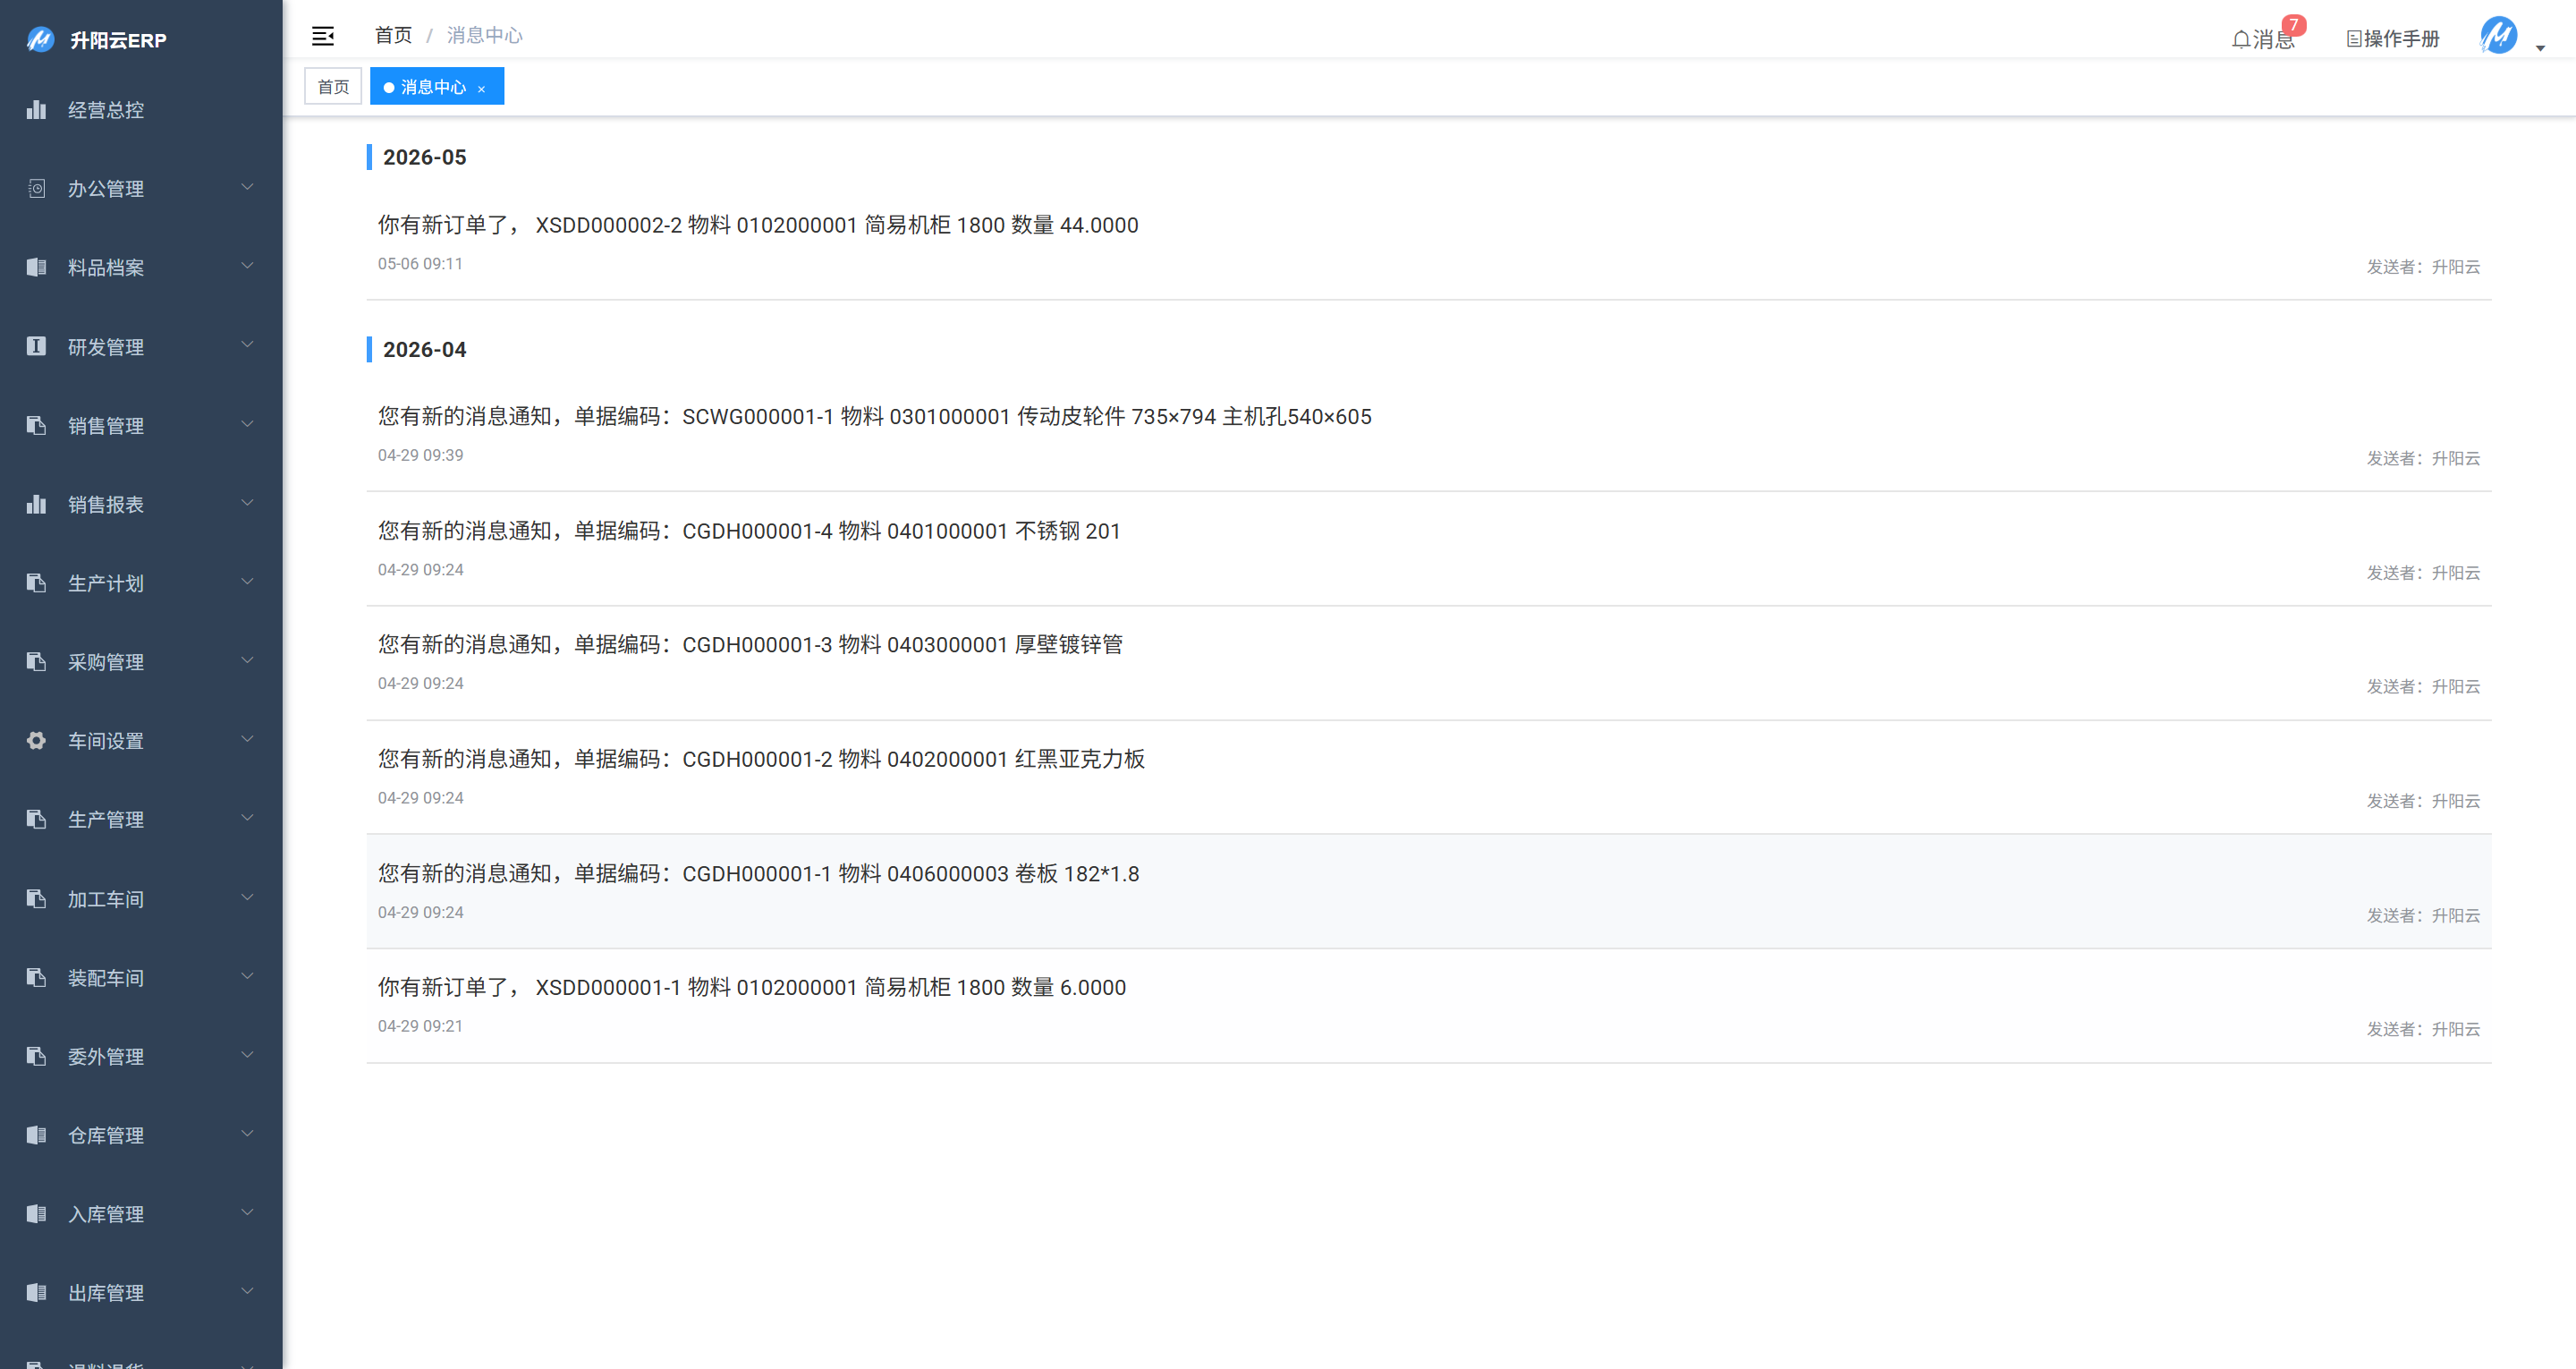Viewport: 2576px width, 1369px height.
Task: Expand 料品档案 menu chevron
Action: tap(247, 267)
